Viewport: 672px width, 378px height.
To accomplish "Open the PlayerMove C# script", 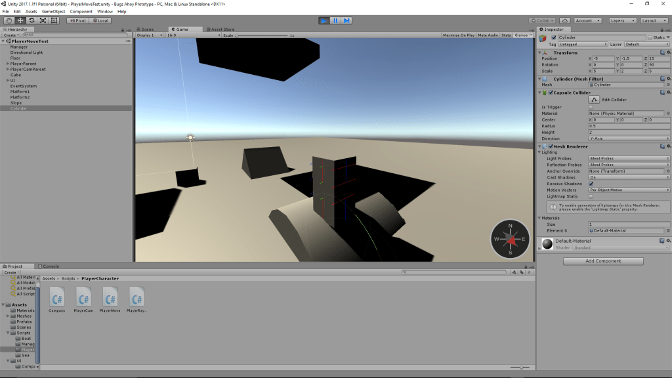I will (110, 299).
